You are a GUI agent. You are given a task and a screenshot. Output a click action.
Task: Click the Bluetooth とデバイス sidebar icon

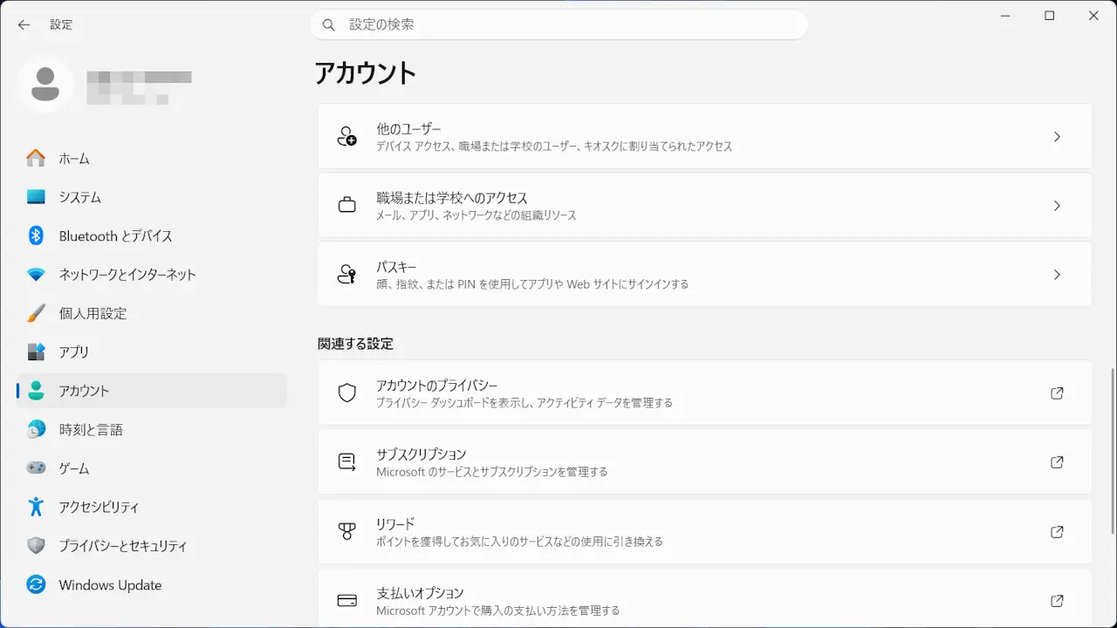coord(36,235)
